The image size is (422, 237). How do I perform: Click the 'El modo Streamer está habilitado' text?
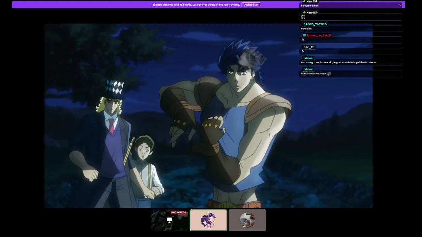coord(196,5)
